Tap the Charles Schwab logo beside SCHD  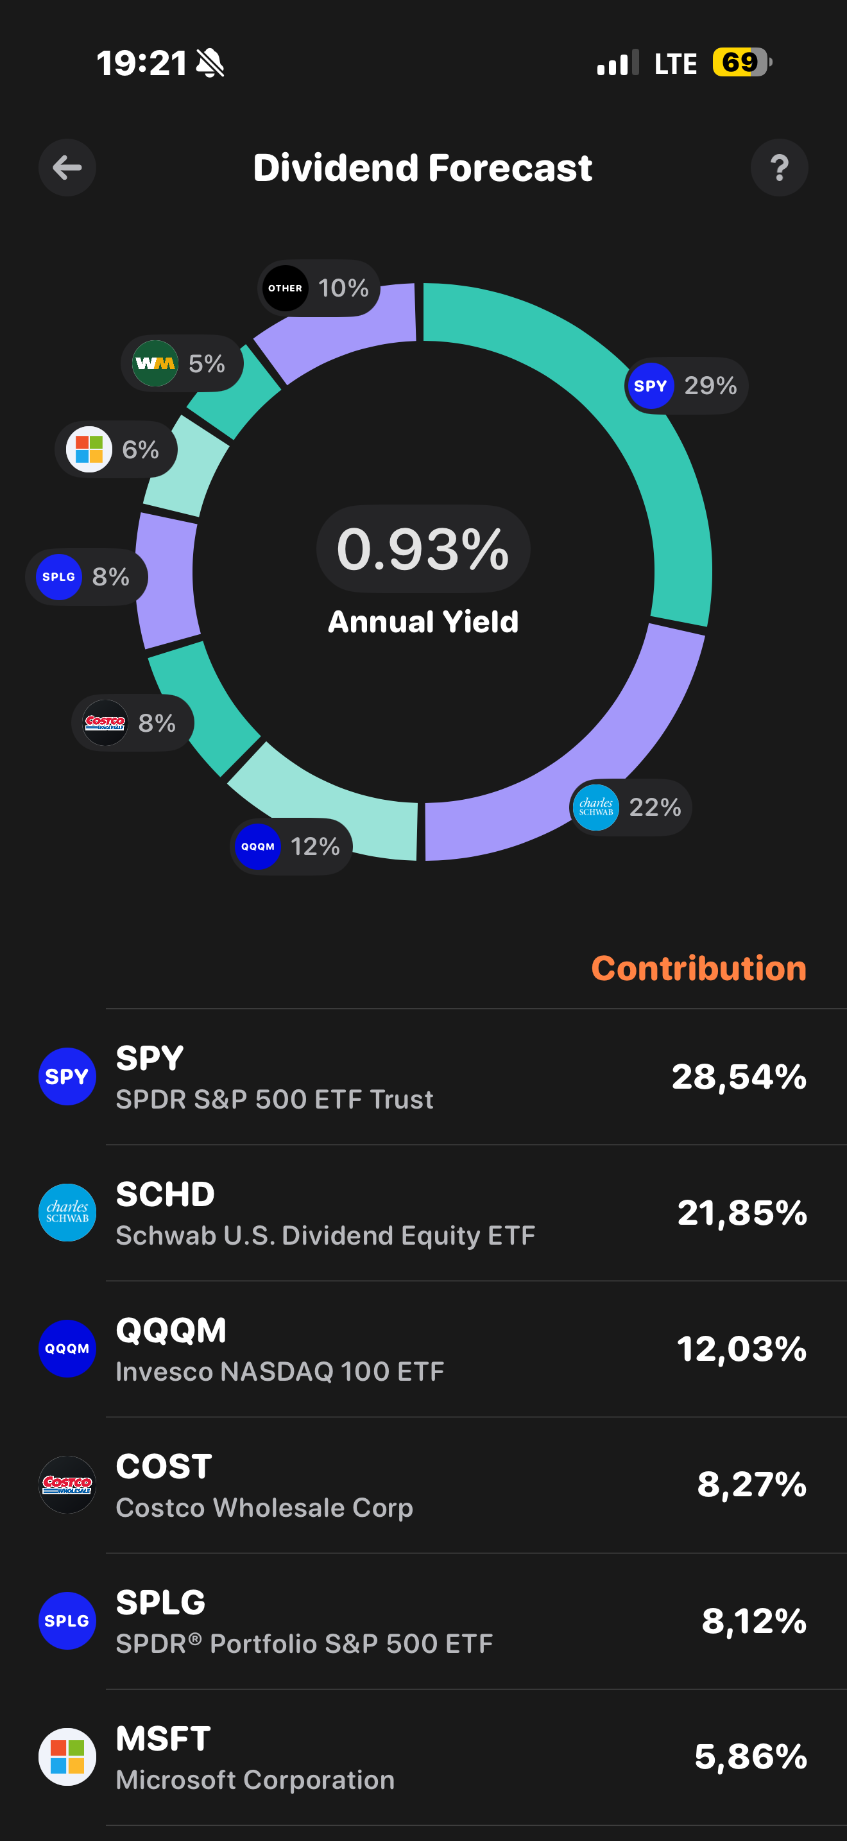[67, 1213]
